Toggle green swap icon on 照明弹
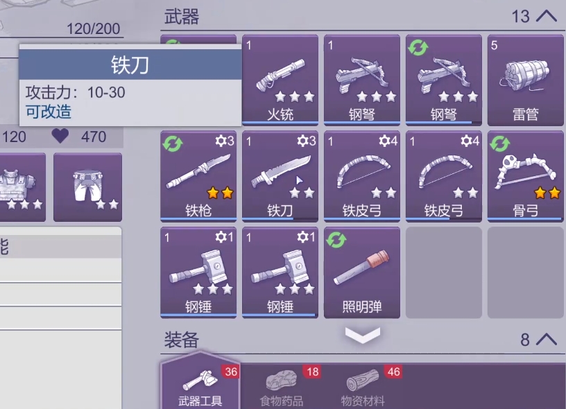 pos(336,240)
